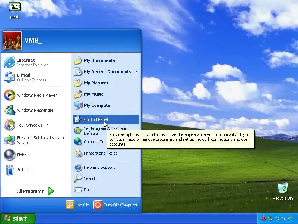Choose the Control Panel label
This screenshot has width=298, height=224.
click(x=96, y=119)
